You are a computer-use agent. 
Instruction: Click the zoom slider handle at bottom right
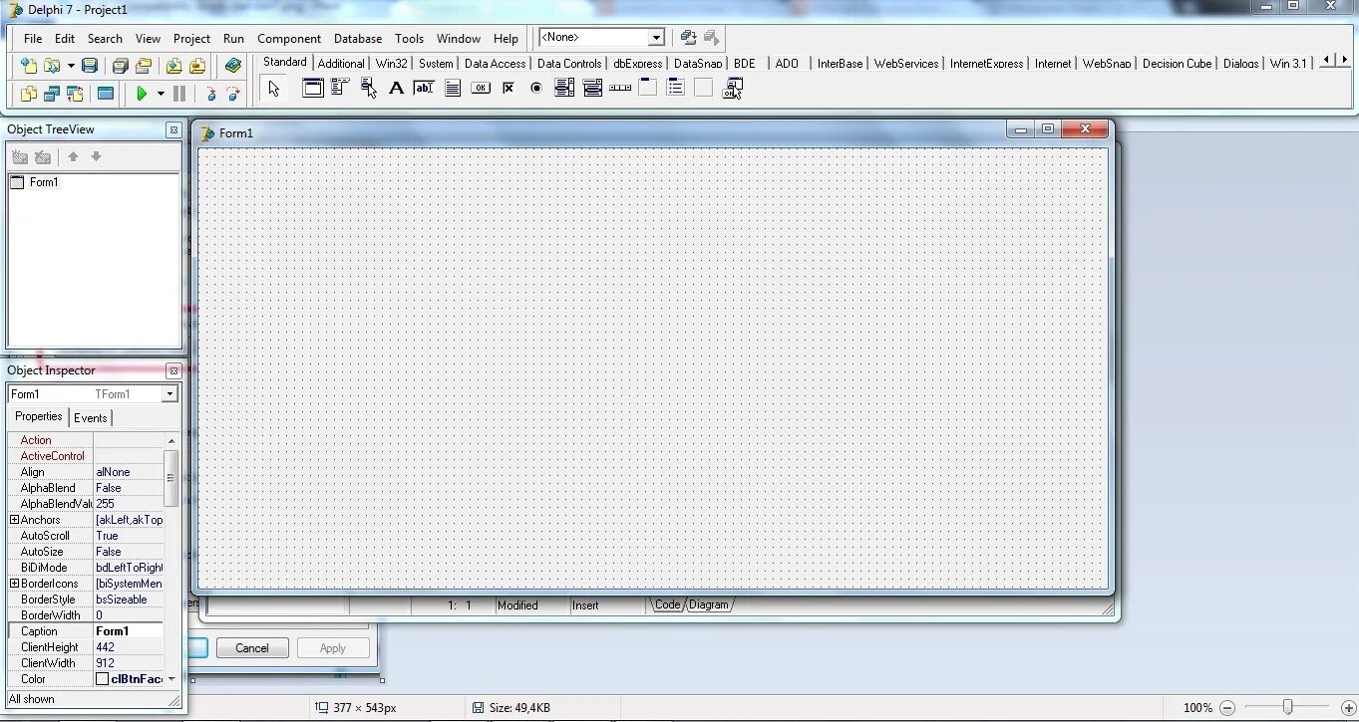1288,707
